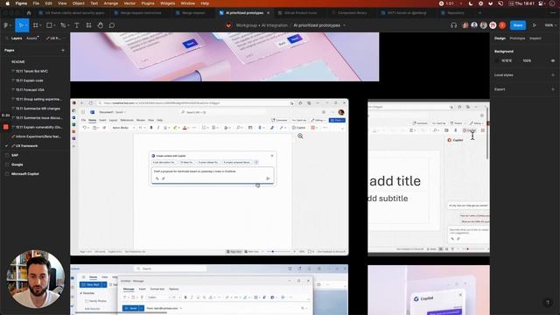
Task: Click the presenter webcam bubble
Action: (36, 279)
